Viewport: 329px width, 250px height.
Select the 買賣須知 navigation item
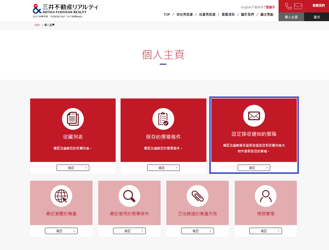click(228, 14)
